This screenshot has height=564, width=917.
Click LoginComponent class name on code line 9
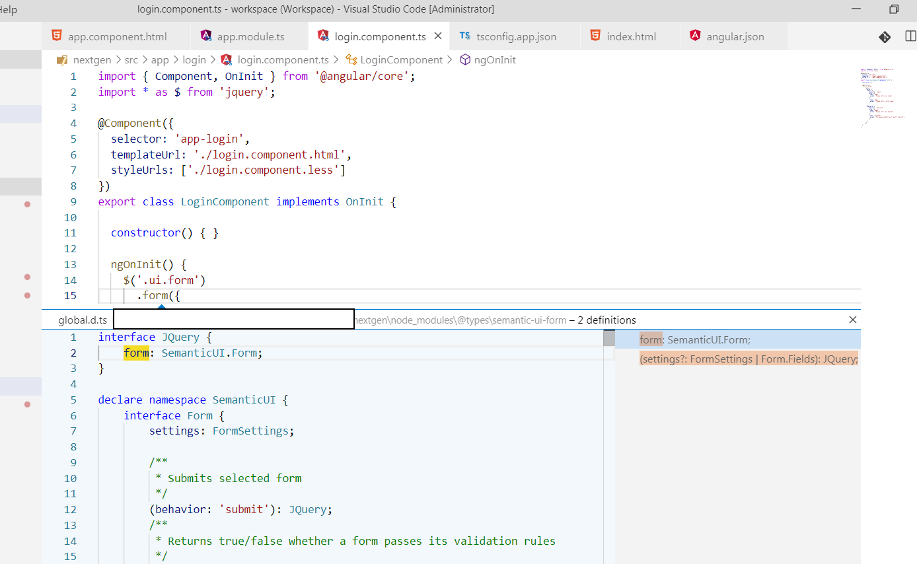(225, 201)
